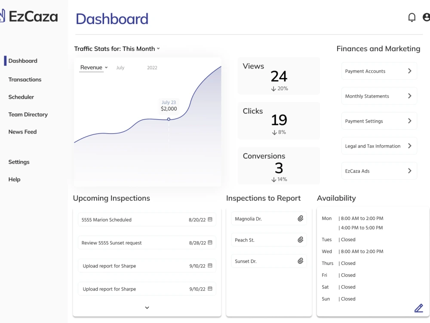Open the calendar icon beside 5555 Marion Scheduled

tap(210, 220)
